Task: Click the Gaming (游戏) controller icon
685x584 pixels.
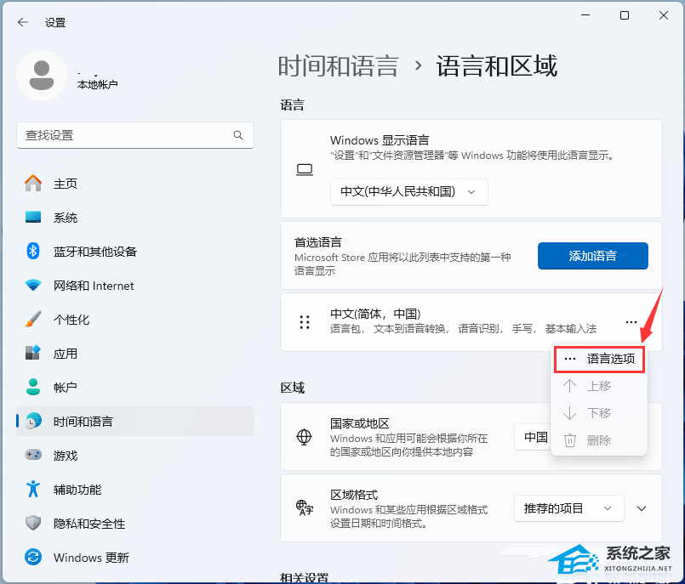Action: [x=33, y=455]
